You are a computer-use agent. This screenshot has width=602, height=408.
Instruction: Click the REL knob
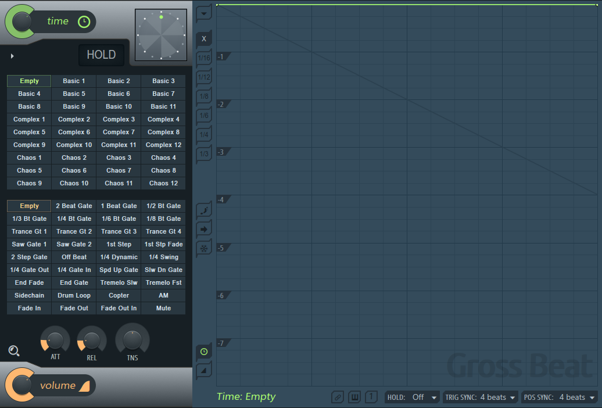[92, 341]
